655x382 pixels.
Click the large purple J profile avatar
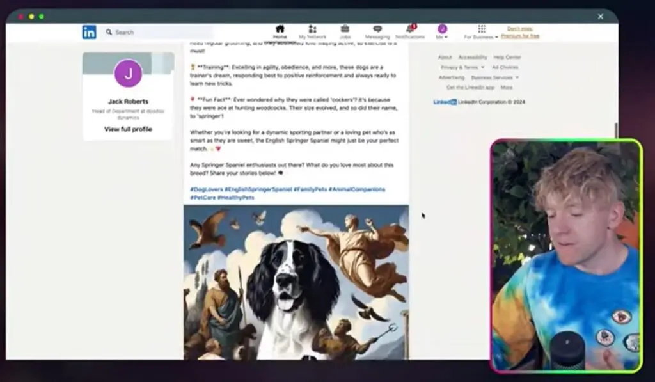[128, 73]
